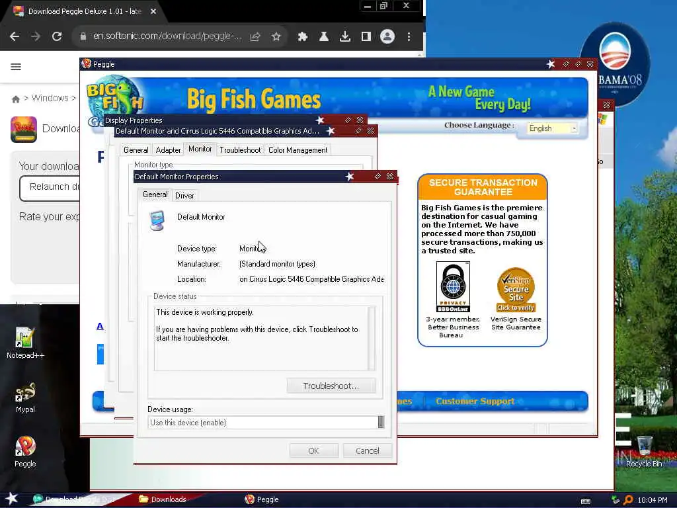This screenshot has width=677, height=508.
Task: Open the Recycle Bin on the desktop
Action: click(644, 451)
